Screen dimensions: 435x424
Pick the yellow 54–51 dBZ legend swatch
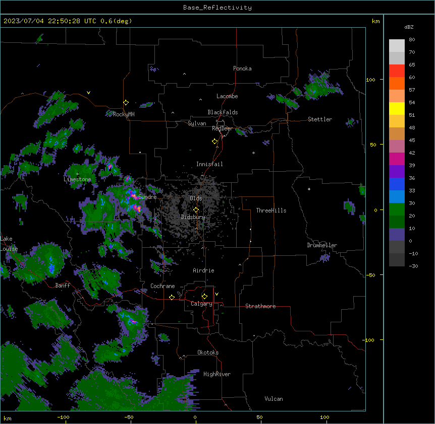397,108
